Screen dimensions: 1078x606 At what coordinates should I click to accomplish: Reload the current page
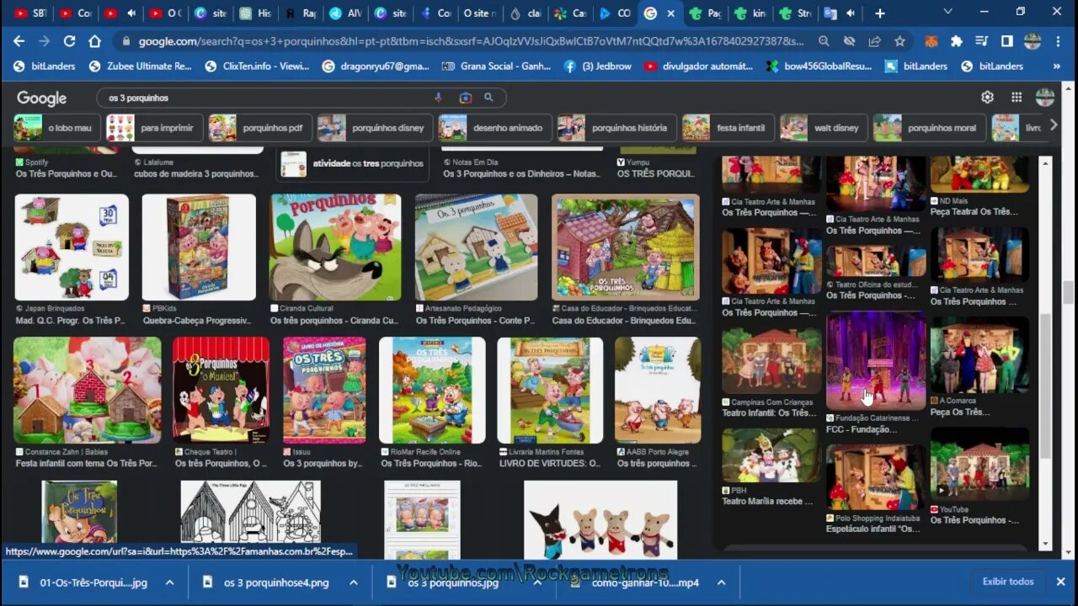69,40
